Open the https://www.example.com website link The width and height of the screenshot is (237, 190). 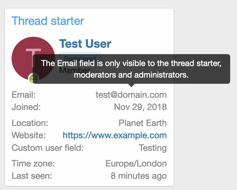point(115,135)
